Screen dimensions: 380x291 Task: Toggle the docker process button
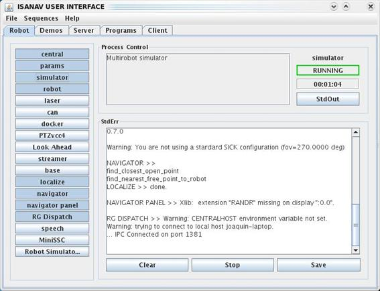[x=52, y=124]
